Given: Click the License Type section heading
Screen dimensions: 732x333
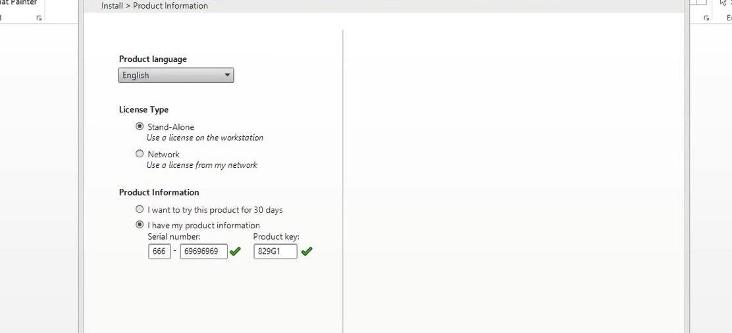Looking at the screenshot, I should tap(144, 110).
